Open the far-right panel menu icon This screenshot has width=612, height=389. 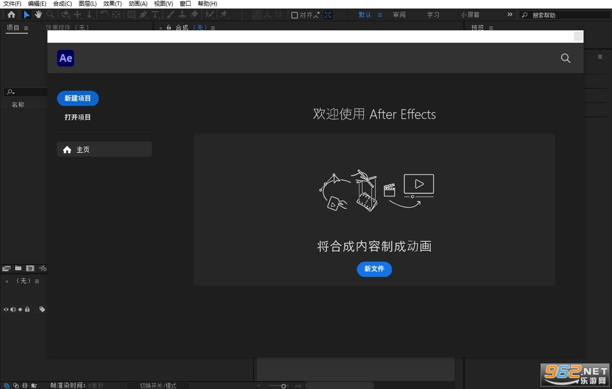coord(600,57)
